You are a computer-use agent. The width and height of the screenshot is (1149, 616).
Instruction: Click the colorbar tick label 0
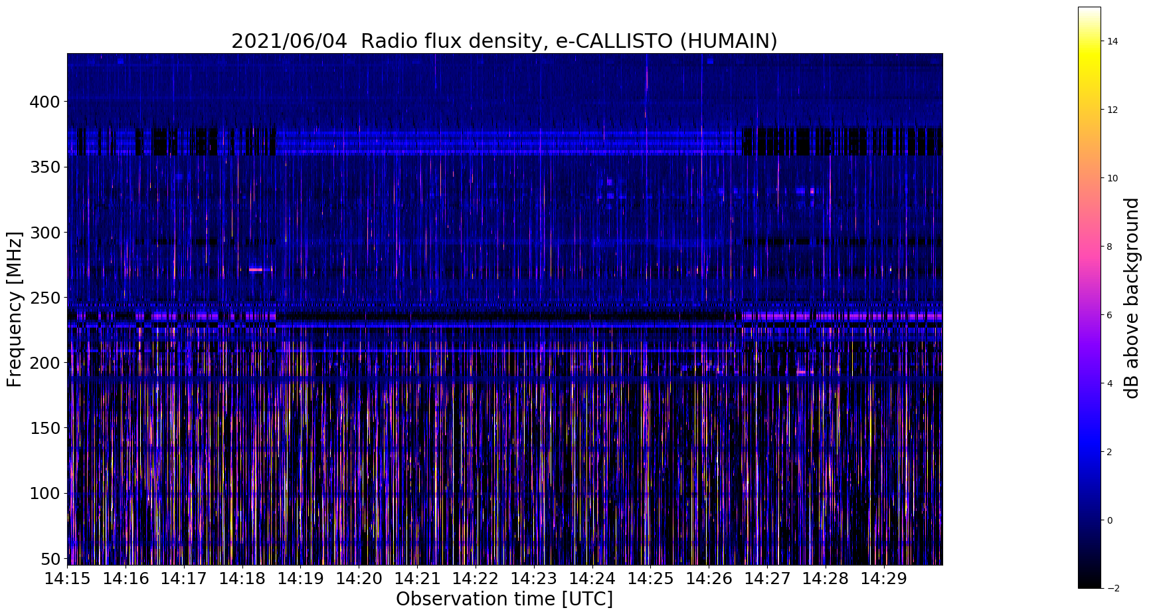[x=1110, y=520]
